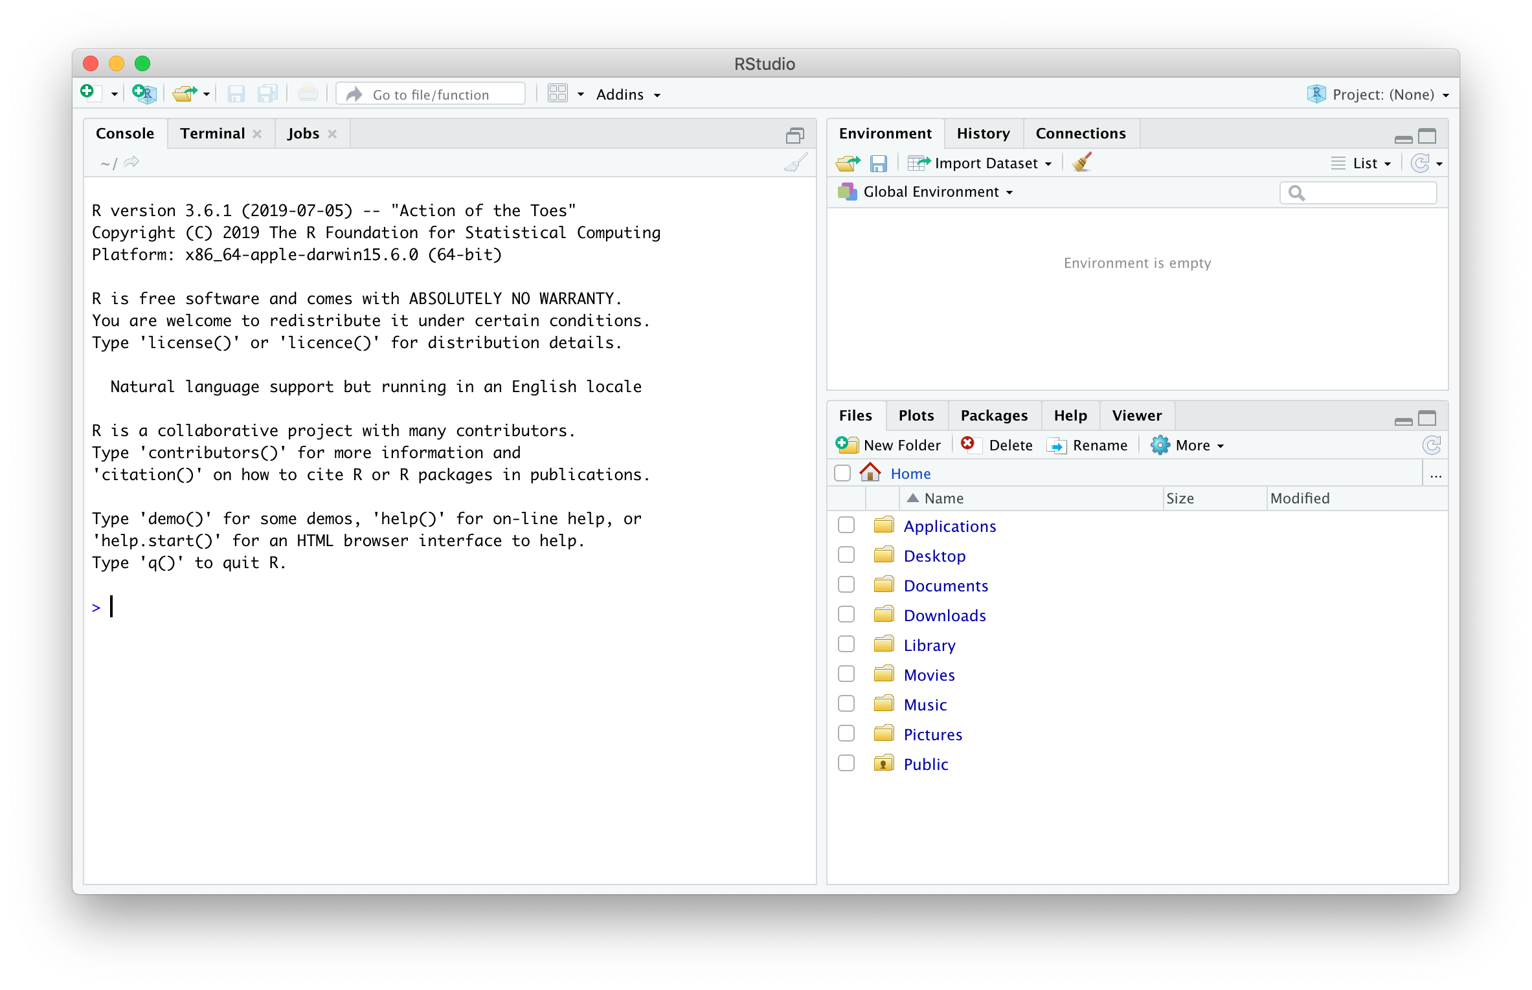Refresh the Files pane listing
The image size is (1532, 990).
click(1431, 445)
